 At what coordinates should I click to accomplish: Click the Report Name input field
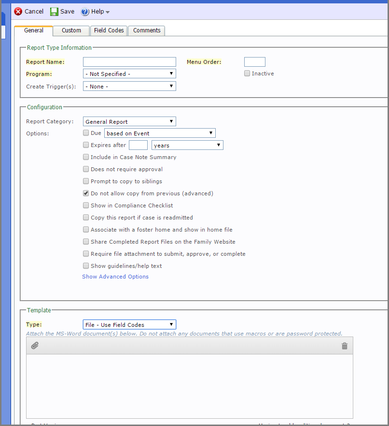pyautogui.click(x=129, y=62)
